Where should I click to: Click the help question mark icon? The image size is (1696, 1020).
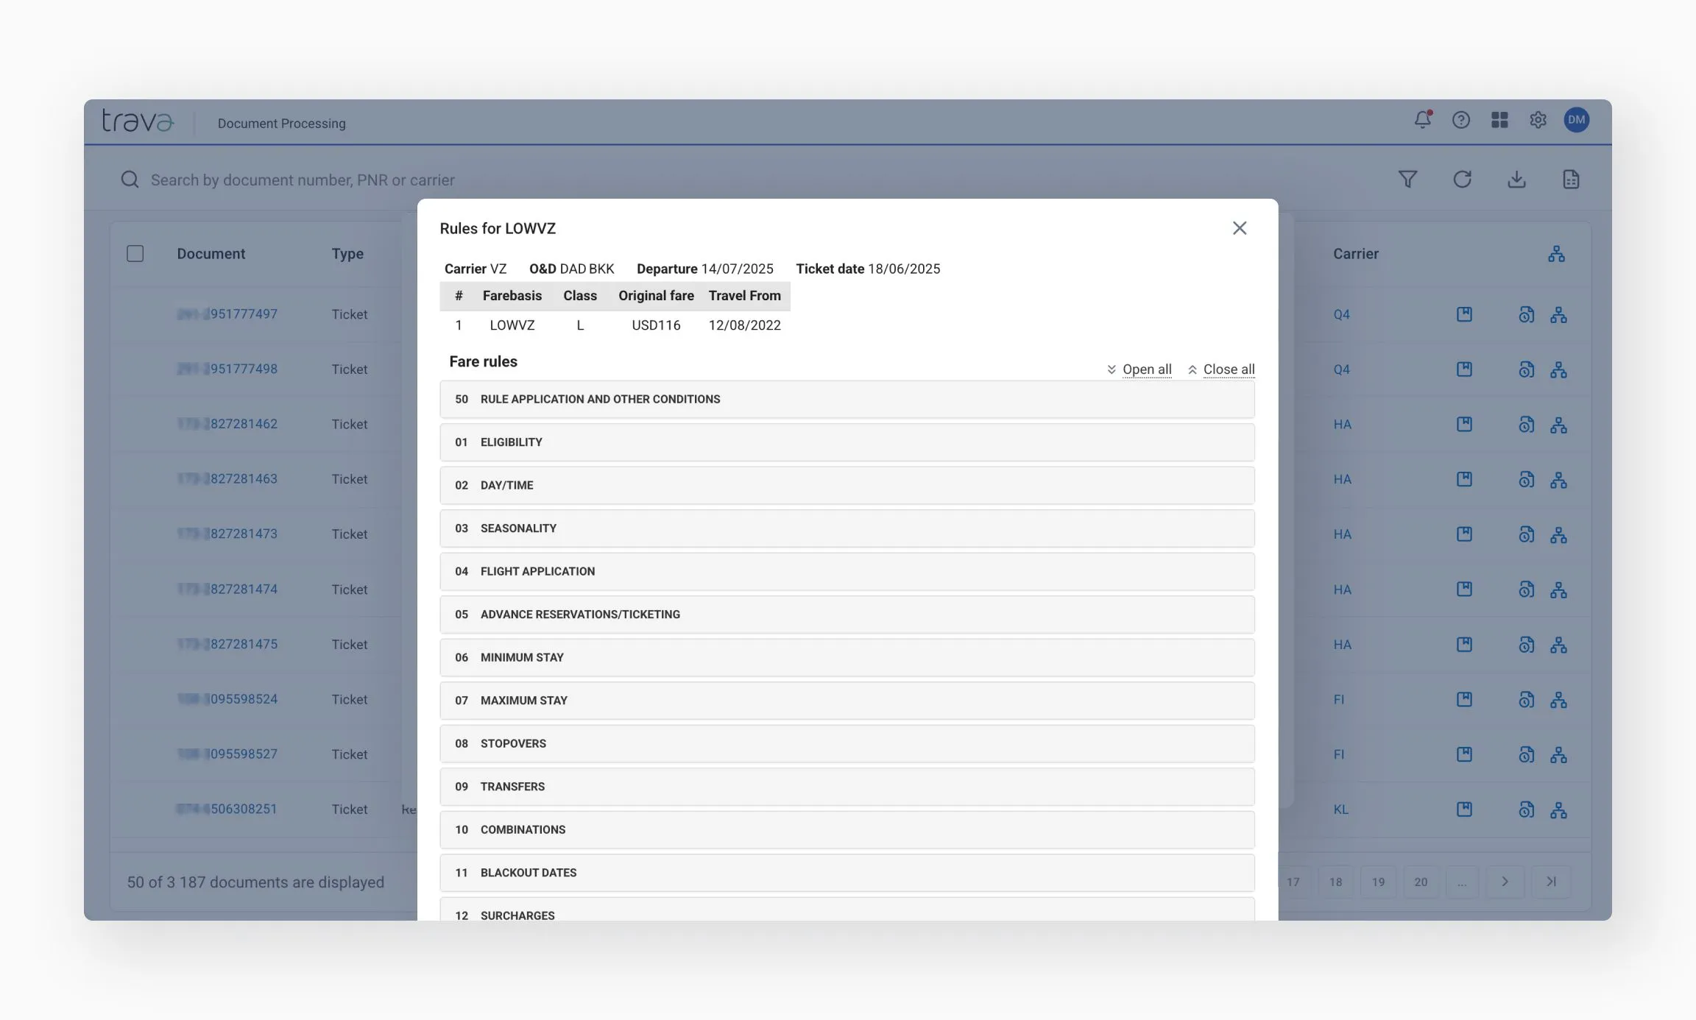click(1460, 120)
